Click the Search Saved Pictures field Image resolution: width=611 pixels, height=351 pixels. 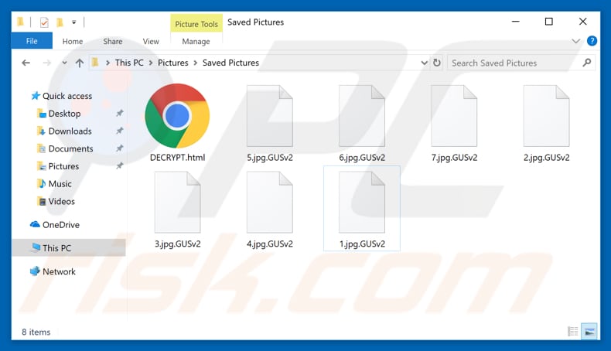pos(521,63)
